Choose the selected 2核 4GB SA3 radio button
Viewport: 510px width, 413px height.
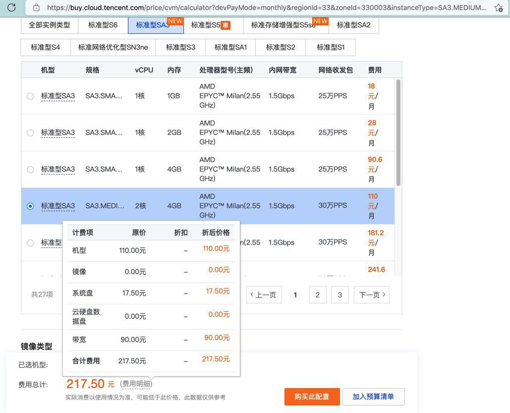click(30, 206)
